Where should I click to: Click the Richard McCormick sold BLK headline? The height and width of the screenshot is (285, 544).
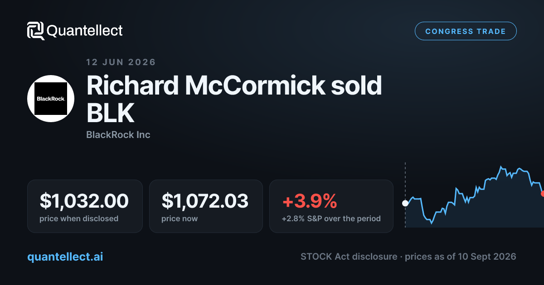(x=234, y=99)
